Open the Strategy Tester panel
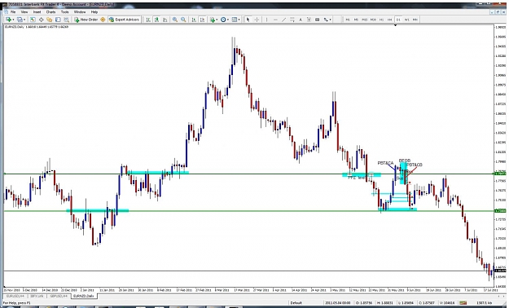This screenshot has height=308, width=509. [66, 20]
